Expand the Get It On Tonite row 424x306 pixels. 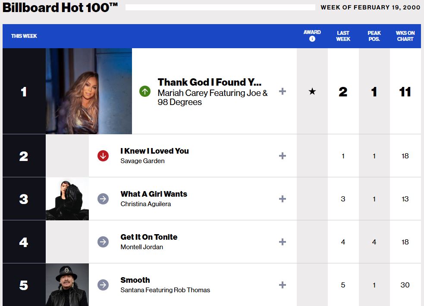(283, 242)
